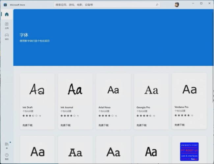This screenshot has width=214, height=164.
Task: Click 免费下载 under Arial Nova
Action: click(103, 125)
